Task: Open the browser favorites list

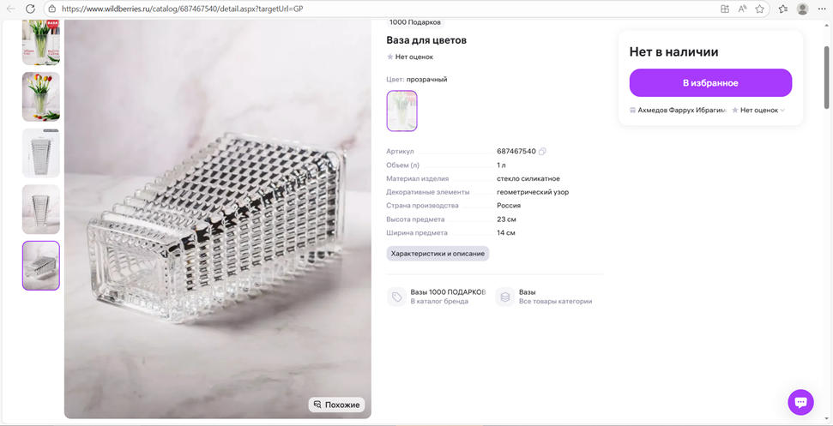Action: click(x=782, y=9)
